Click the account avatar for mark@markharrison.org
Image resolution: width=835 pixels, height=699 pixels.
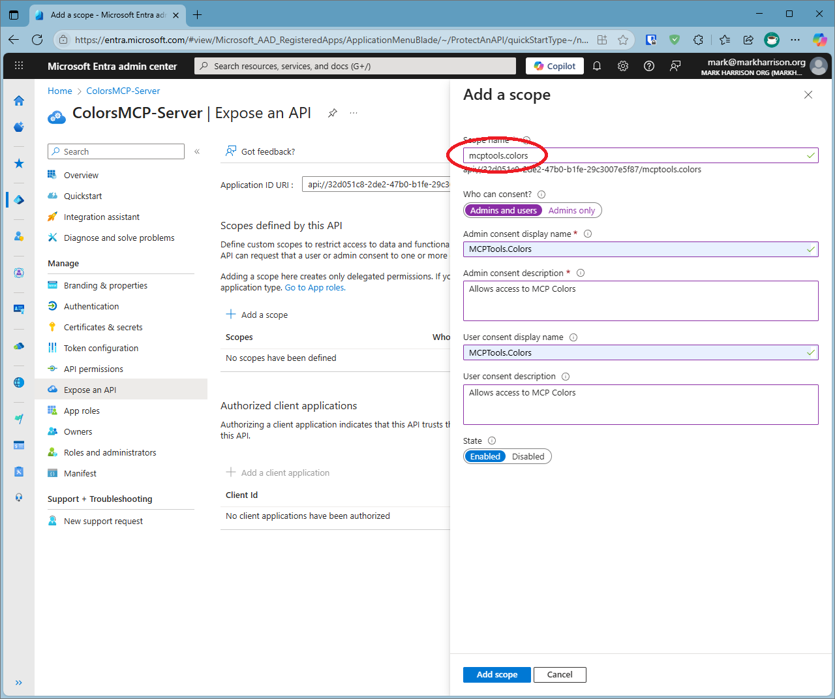(819, 65)
